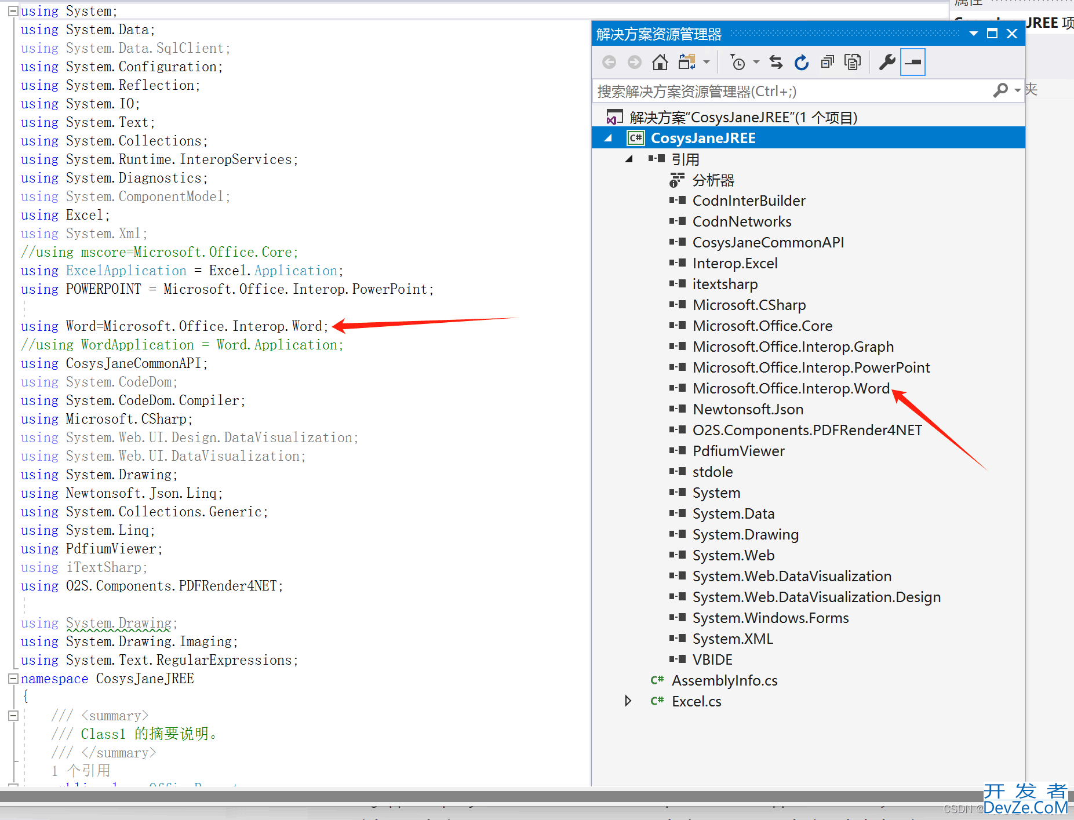Select the solution 'CosysJaneJREE' root node

pos(743,118)
